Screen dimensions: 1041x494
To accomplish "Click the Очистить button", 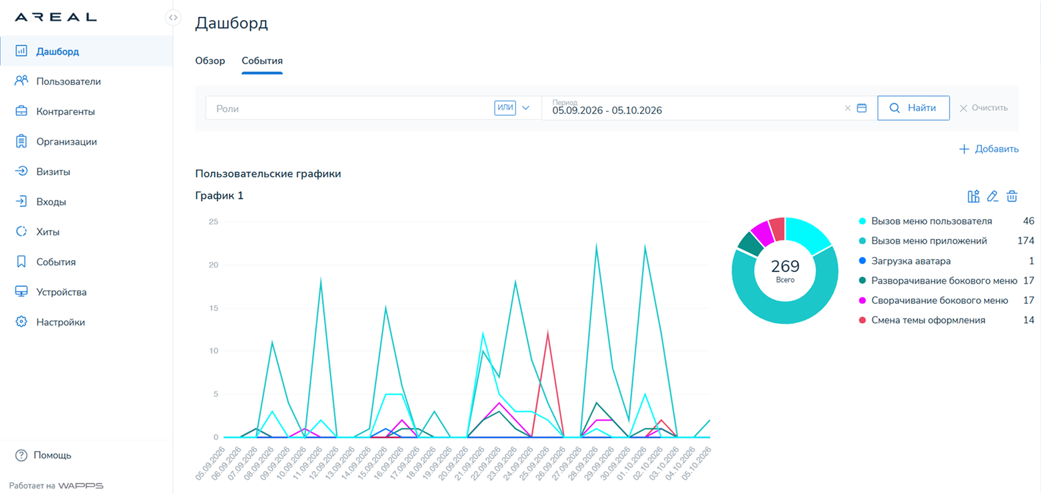I will click(983, 108).
